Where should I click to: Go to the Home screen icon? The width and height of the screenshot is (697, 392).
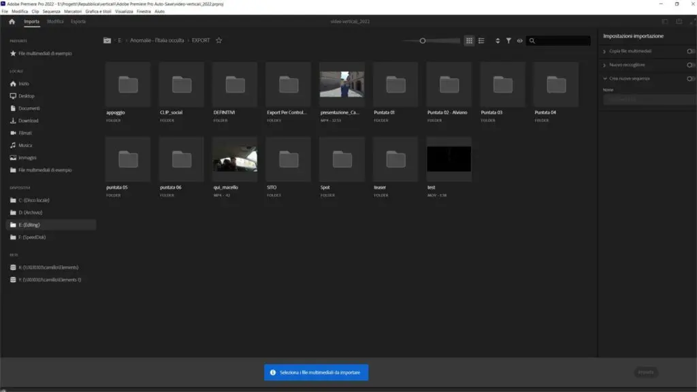(12, 21)
